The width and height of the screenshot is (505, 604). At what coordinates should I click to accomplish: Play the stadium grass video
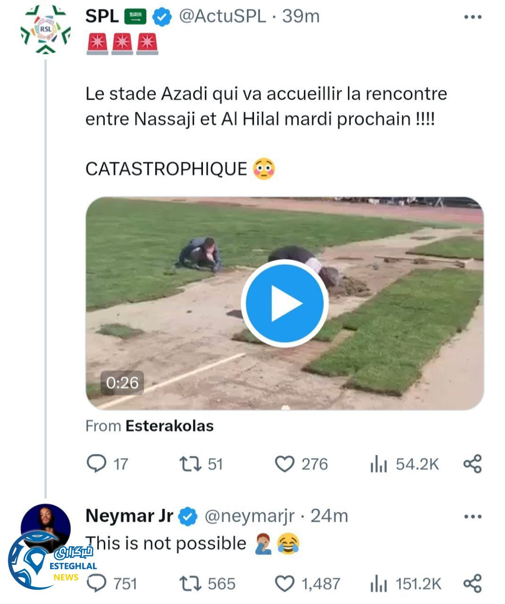tap(285, 303)
